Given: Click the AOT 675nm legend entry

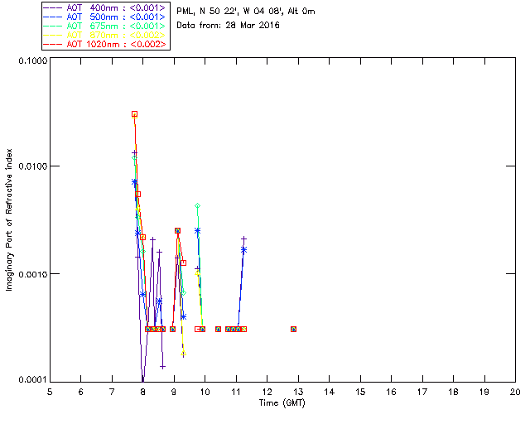Looking at the screenshot, I should pos(105,26).
